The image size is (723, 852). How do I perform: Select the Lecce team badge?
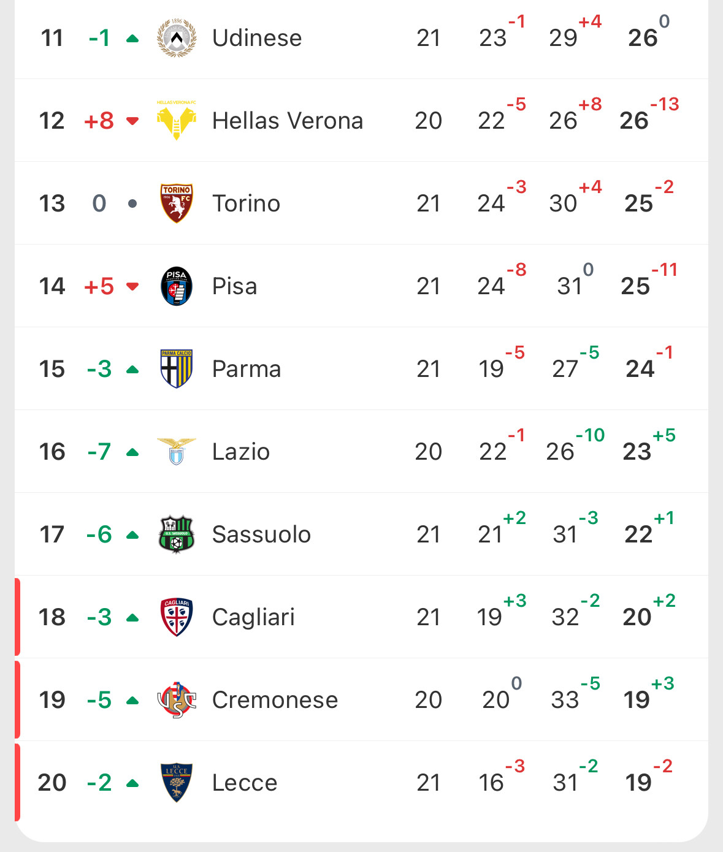tap(177, 783)
